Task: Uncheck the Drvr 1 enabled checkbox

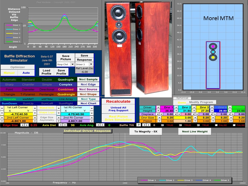Action: pyautogui.click(x=162, y=125)
